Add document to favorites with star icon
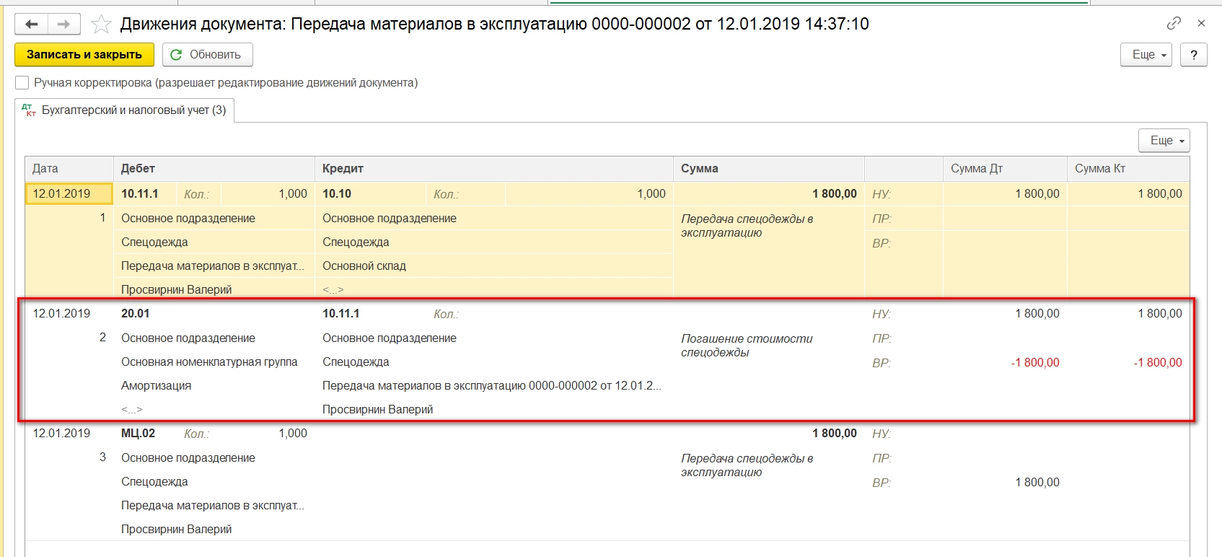The image size is (1222, 557). pyautogui.click(x=101, y=25)
